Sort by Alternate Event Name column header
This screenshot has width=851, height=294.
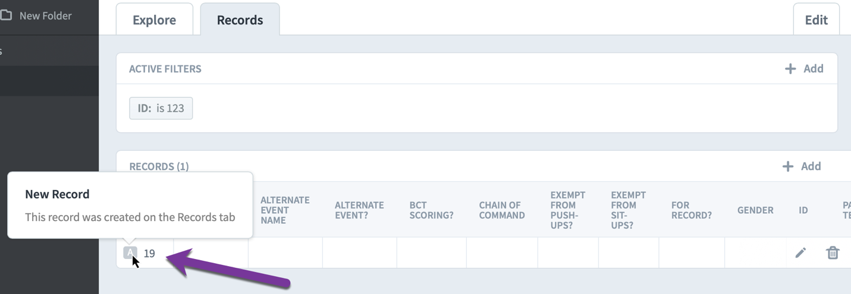(x=285, y=210)
